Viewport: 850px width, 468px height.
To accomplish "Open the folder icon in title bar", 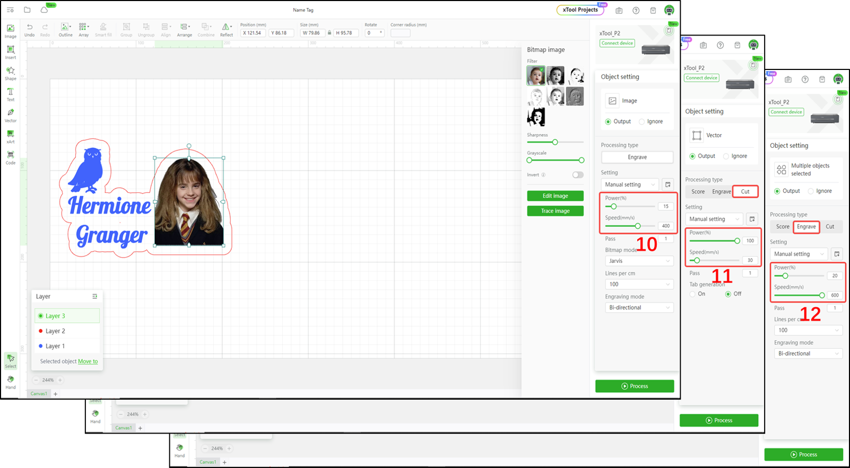I will [x=27, y=10].
